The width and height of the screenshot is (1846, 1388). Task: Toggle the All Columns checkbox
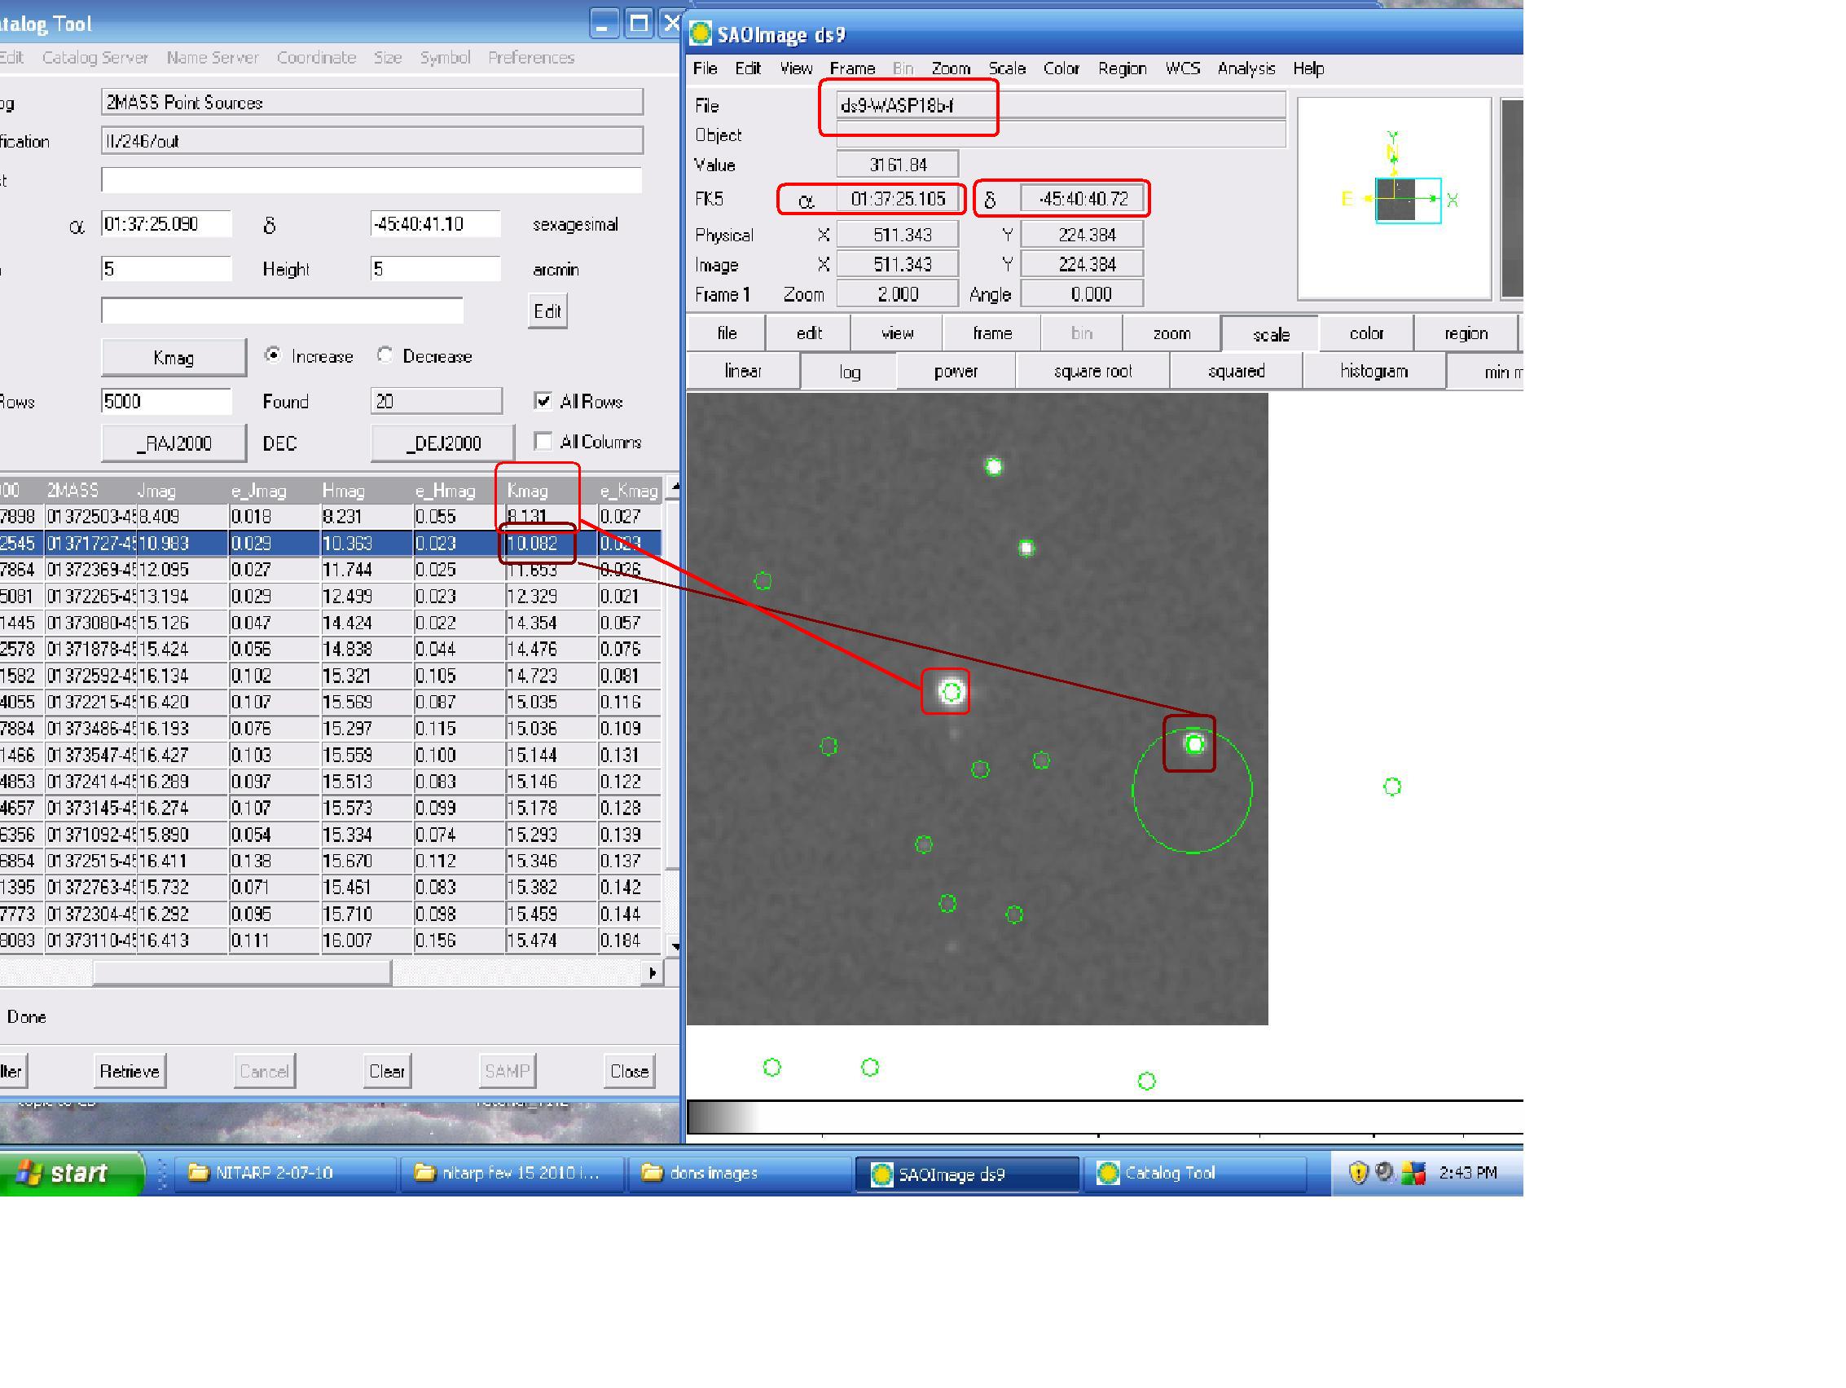pyautogui.click(x=543, y=441)
